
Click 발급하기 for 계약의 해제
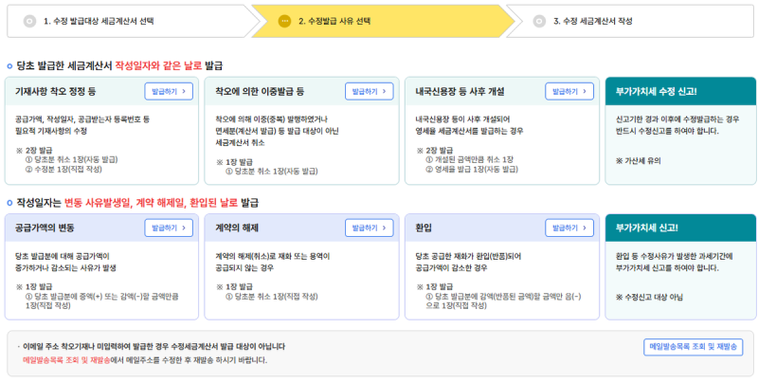(370, 228)
